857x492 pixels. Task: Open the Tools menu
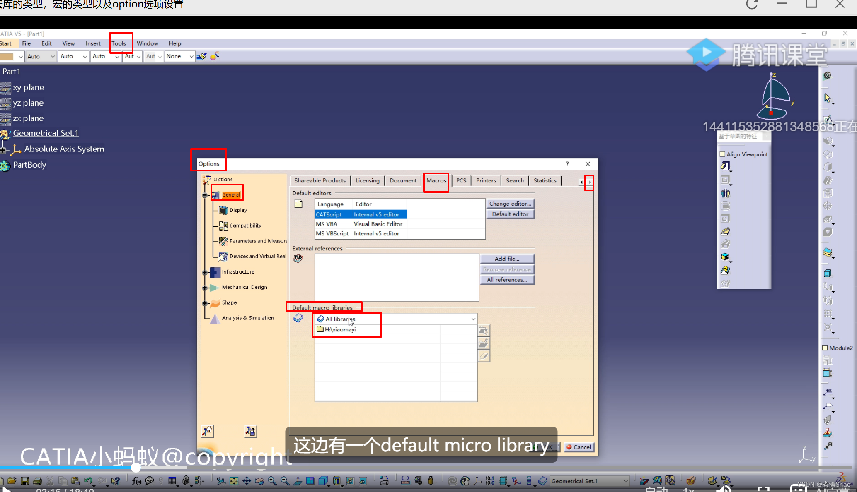[x=119, y=43]
